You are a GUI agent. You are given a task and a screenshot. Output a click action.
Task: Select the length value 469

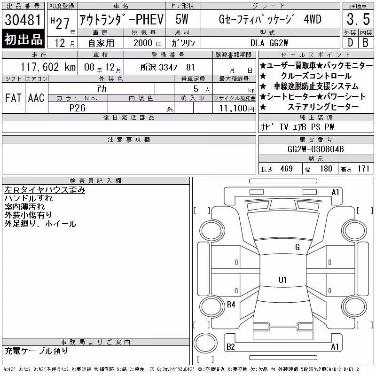(287, 169)
